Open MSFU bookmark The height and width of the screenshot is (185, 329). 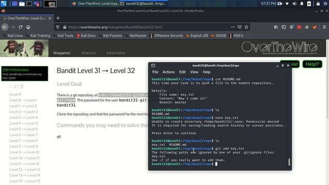pos(236,35)
